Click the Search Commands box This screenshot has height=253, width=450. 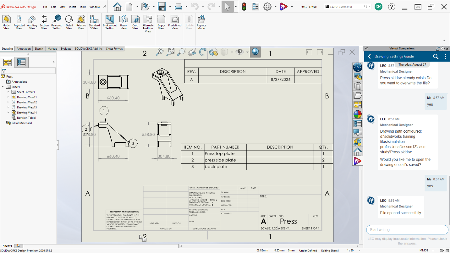point(348,6)
